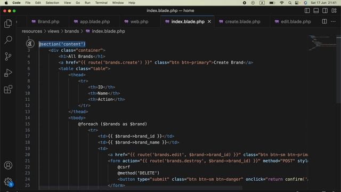Screen dimensions: 341x192
Task: Click the resources breadcrumb segment
Action: coord(32,31)
